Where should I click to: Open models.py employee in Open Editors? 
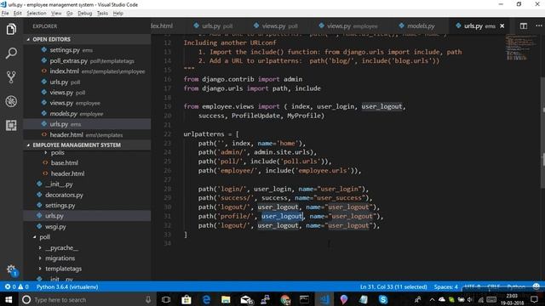coord(87,113)
